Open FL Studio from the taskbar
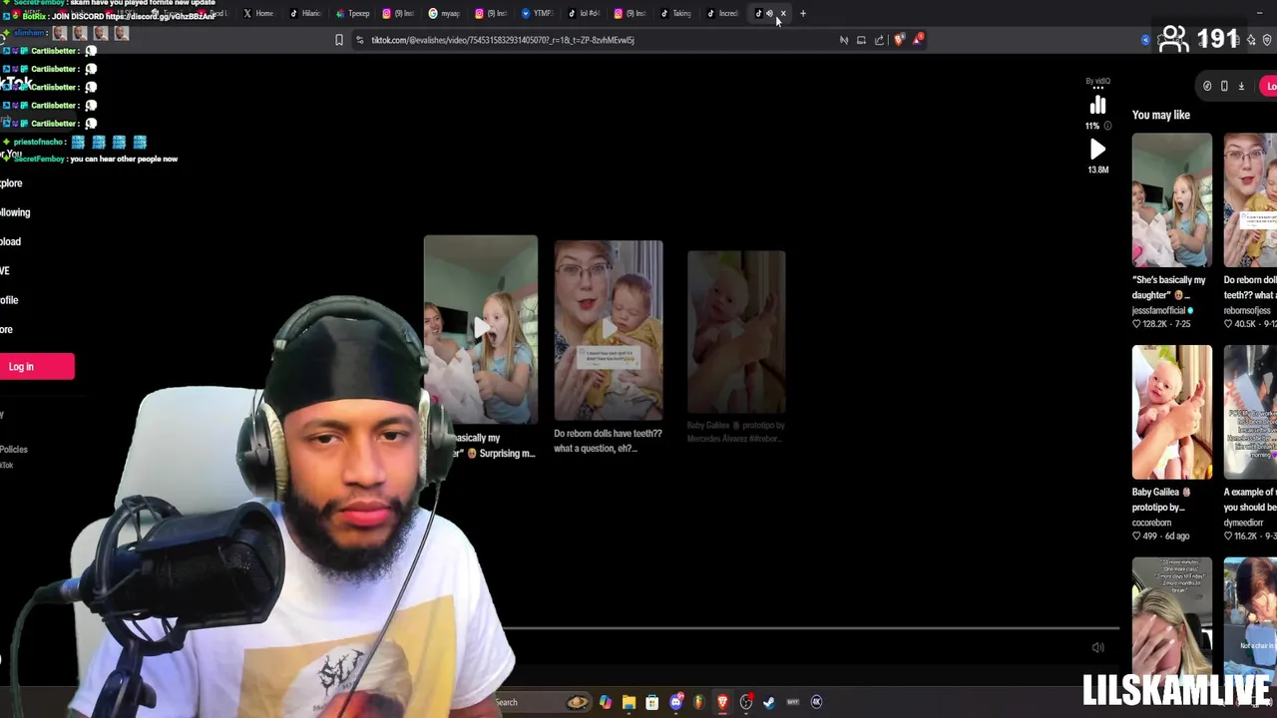 tap(698, 702)
